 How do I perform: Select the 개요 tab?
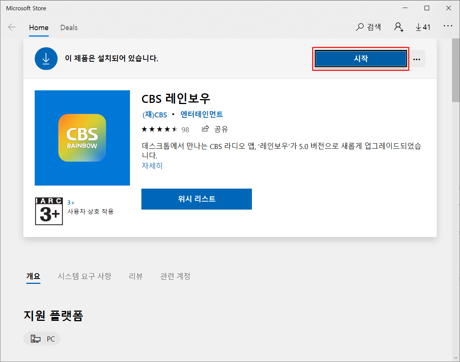point(33,276)
